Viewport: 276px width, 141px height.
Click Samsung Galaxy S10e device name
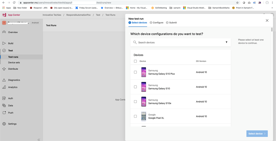160,103
